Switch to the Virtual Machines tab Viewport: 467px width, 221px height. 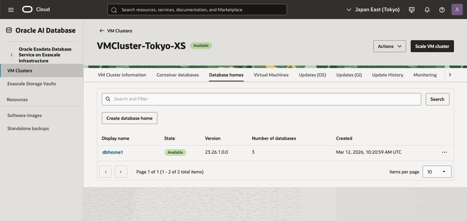pos(271,75)
